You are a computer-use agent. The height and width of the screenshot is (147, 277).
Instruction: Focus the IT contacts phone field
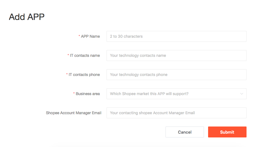click(x=177, y=75)
